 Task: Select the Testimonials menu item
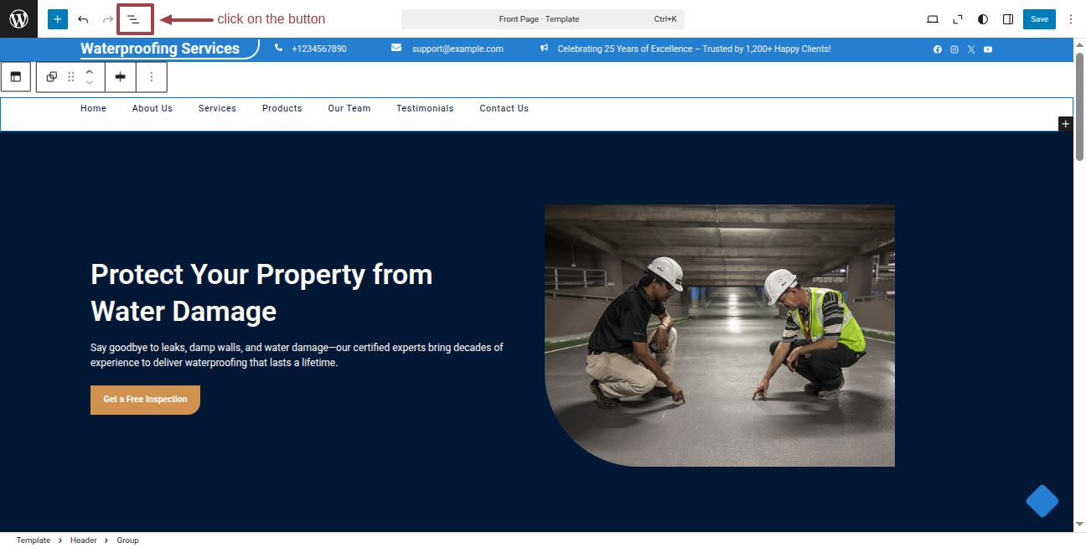[x=425, y=108]
